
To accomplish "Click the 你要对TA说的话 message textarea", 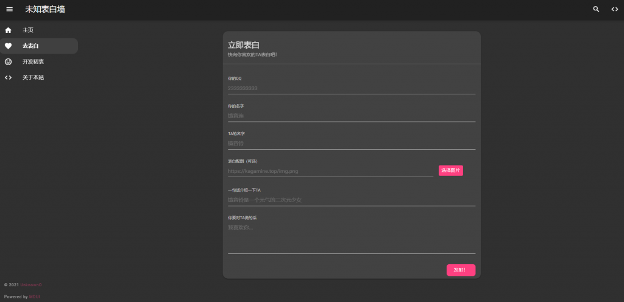I will [x=351, y=237].
